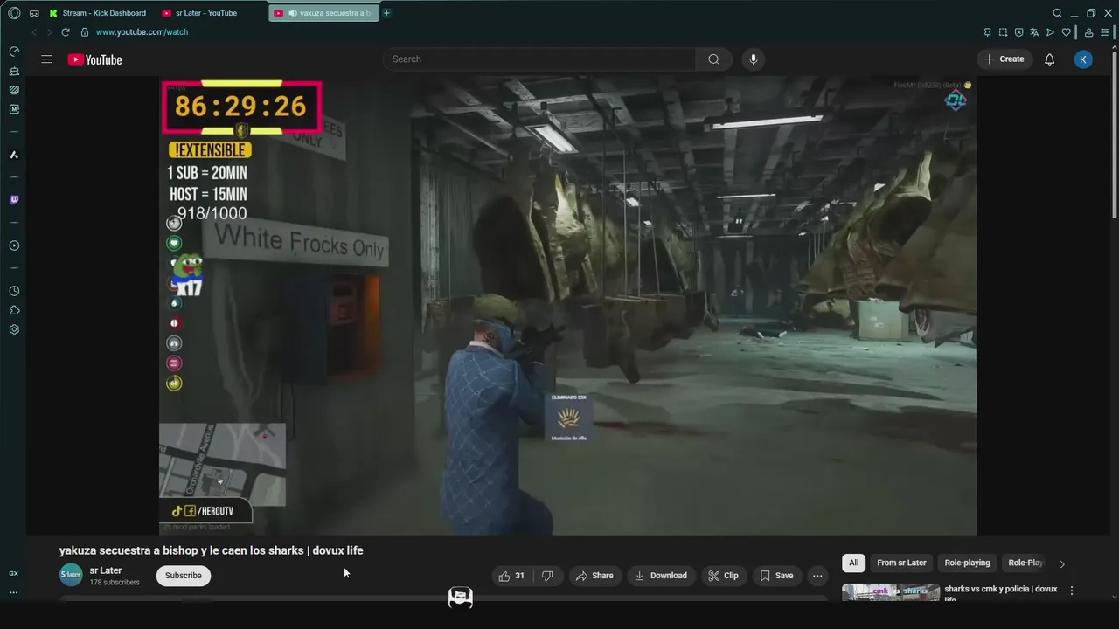Viewport: 1119px width, 629px height.
Task: Open sharks vs cmk y policia title
Action: point(1001,592)
